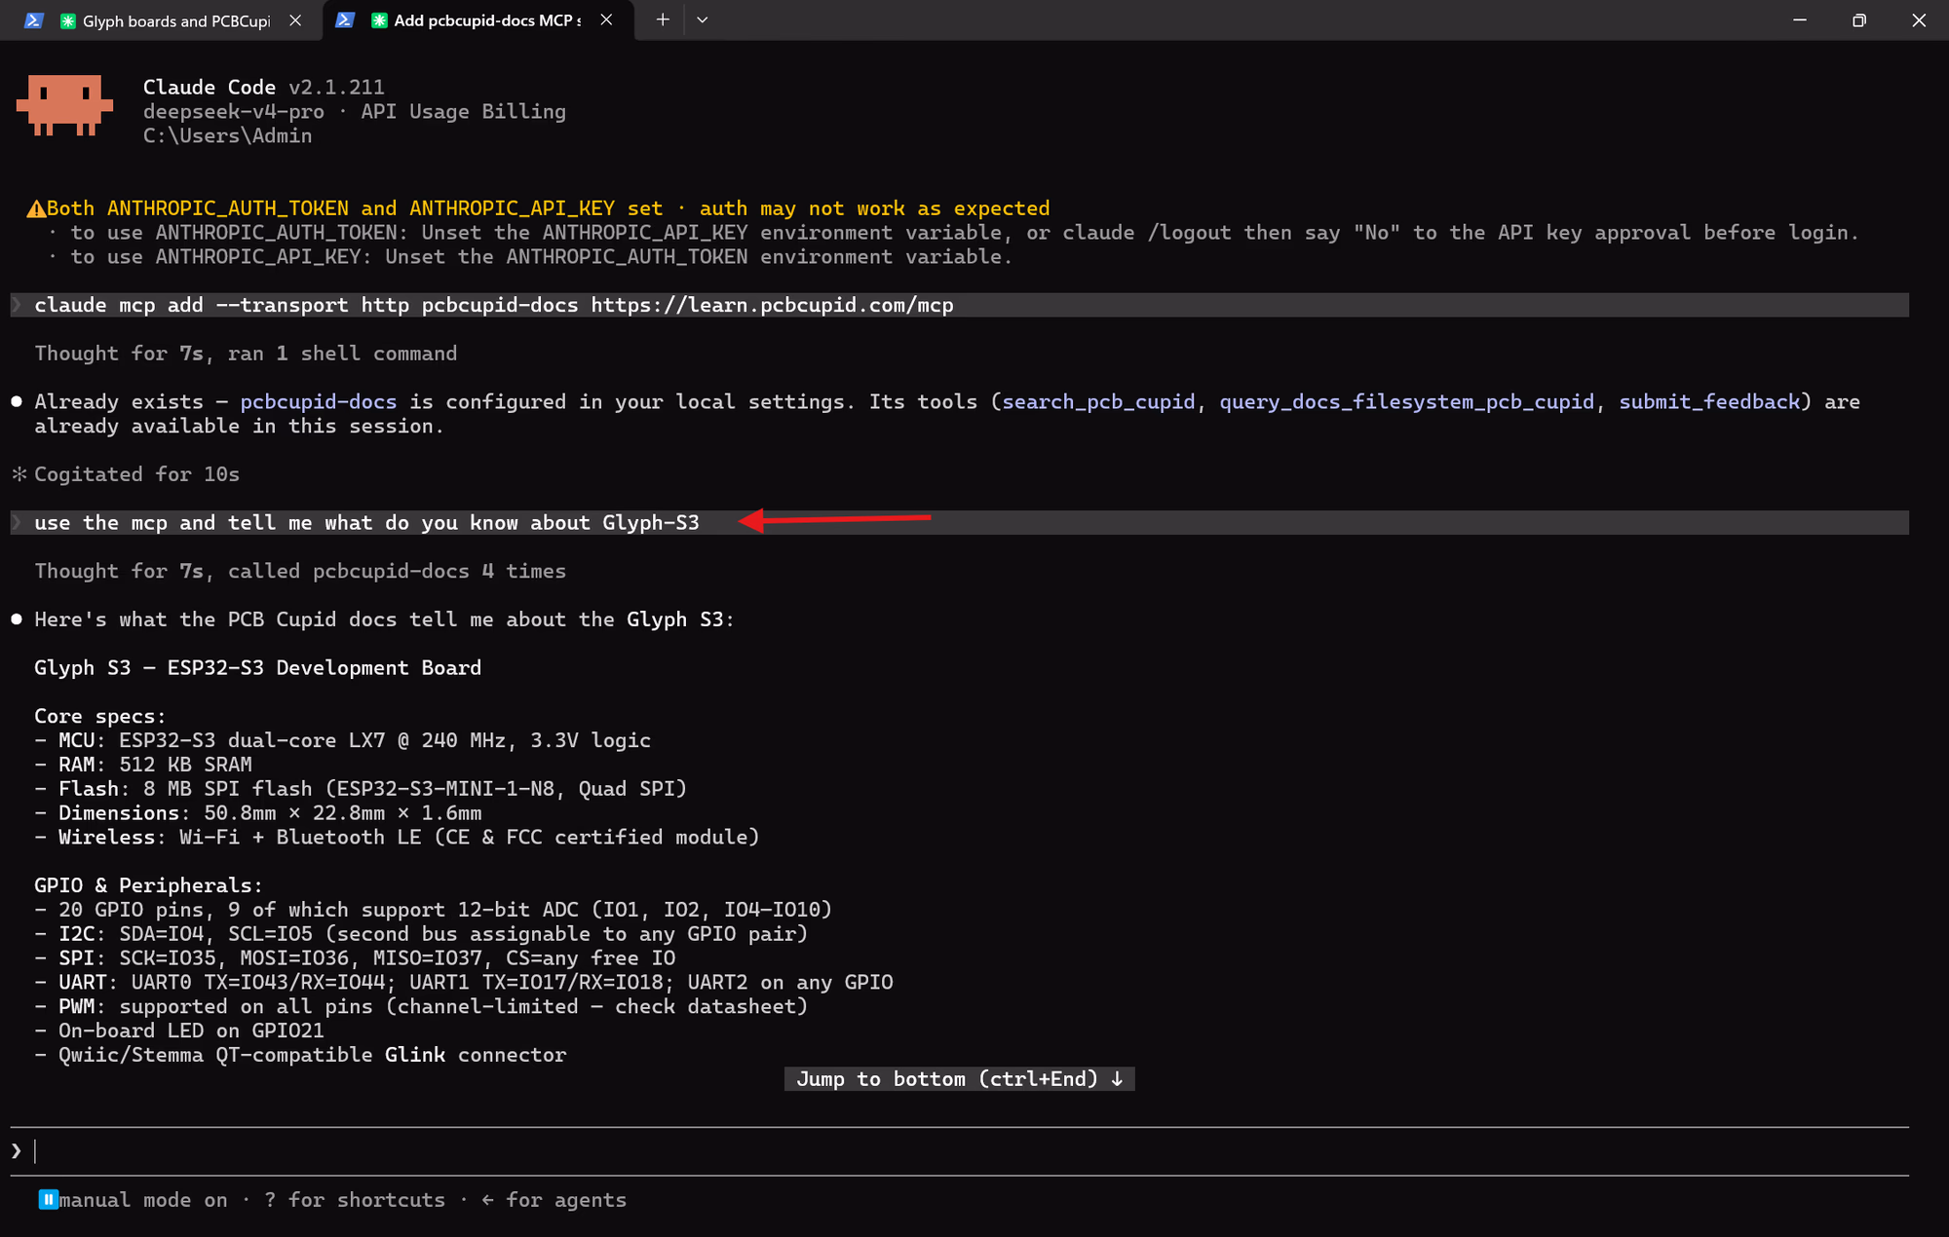Click the MCU: ESP32-S3 dual-core line
This screenshot has height=1237, width=1949.
pyautogui.click(x=342, y=741)
